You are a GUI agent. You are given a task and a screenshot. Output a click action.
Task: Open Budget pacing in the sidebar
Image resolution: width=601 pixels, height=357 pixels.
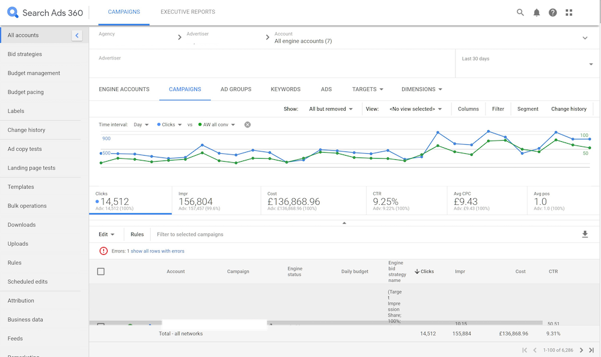click(x=25, y=92)
